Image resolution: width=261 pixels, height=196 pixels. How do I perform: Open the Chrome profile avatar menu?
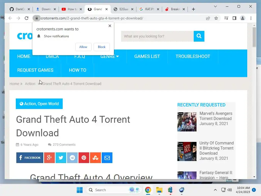[x=243, y=18]
